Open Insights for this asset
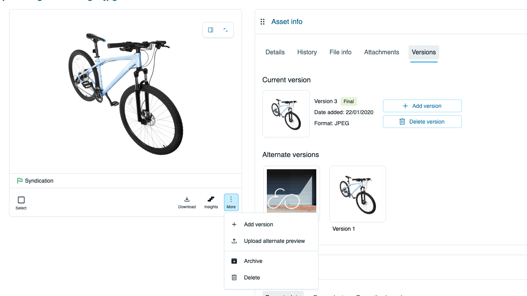527x296 pixels. (211, 202)
